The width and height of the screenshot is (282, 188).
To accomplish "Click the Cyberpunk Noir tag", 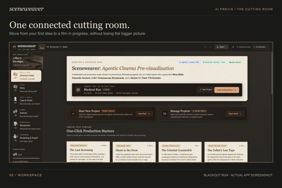I will [124, 146].
